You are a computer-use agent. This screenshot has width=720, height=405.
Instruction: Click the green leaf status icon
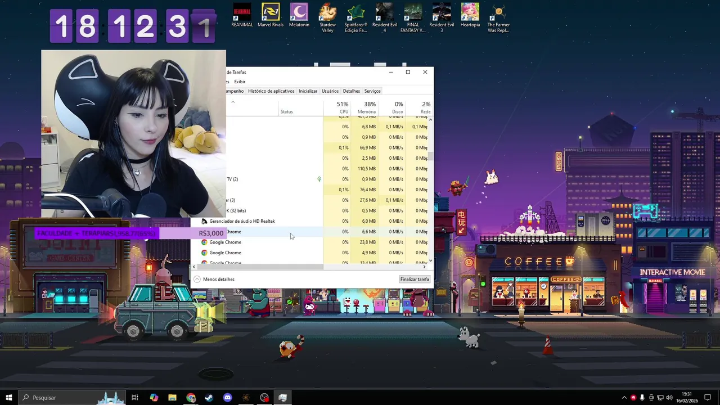[x=319, y=179]
